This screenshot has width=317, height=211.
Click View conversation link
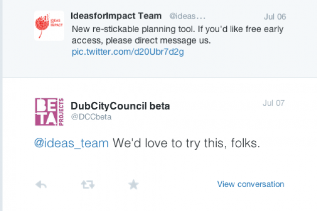(250, 184)
